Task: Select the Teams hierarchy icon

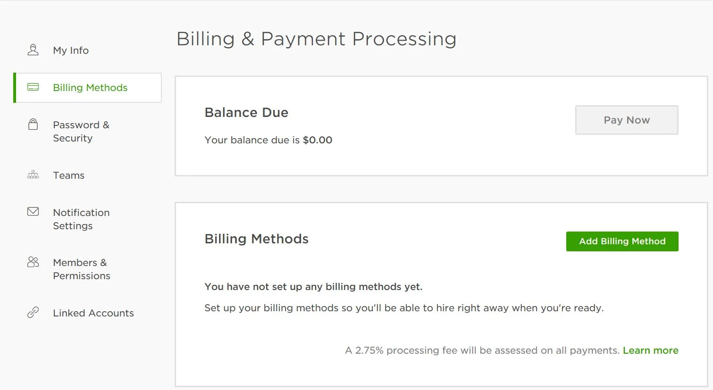Action: coord(33,175)
